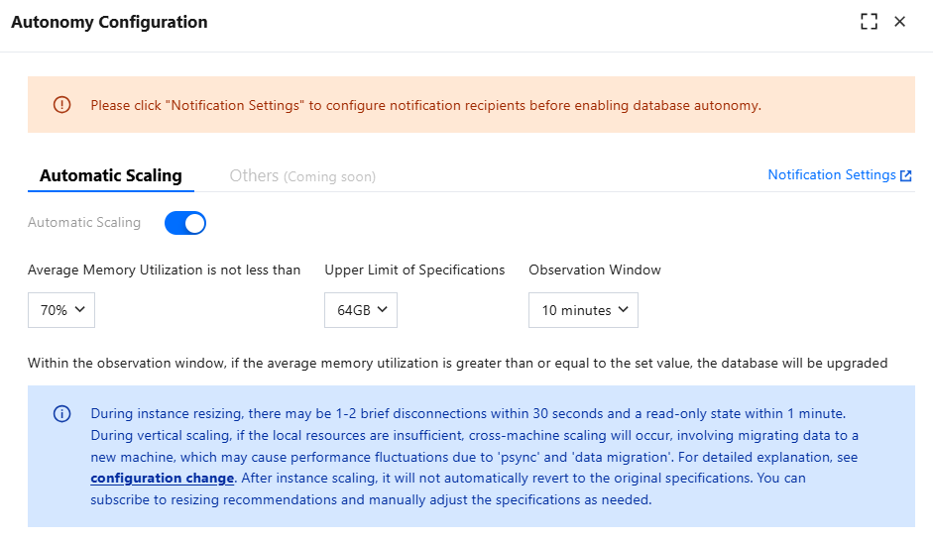Open the 70% memory utilization dropdown
This screenshot has height=540, width=933.
pos(61,310)
